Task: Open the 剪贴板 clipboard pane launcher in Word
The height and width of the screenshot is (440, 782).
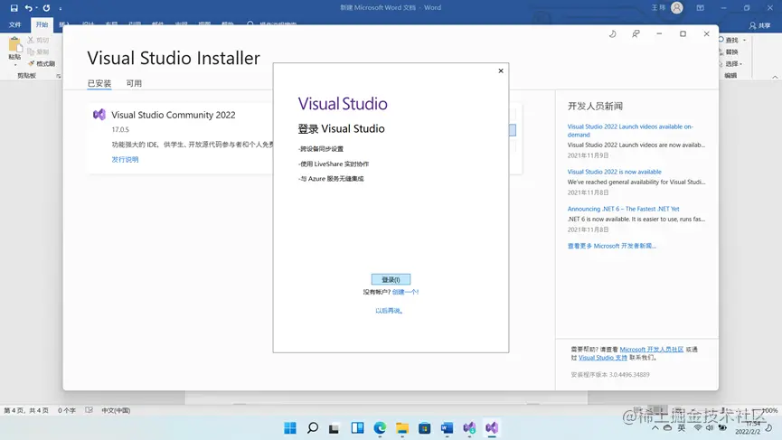Action: [59, 76]
